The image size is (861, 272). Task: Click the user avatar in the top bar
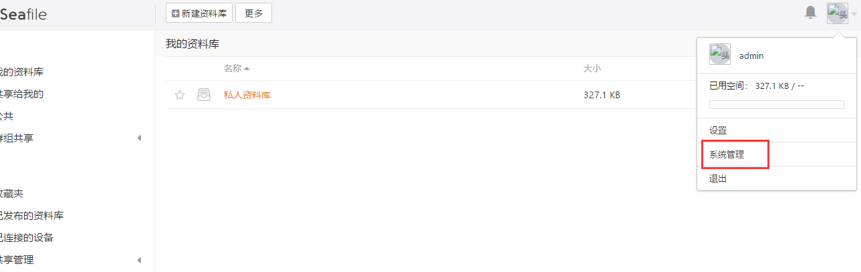837,13
